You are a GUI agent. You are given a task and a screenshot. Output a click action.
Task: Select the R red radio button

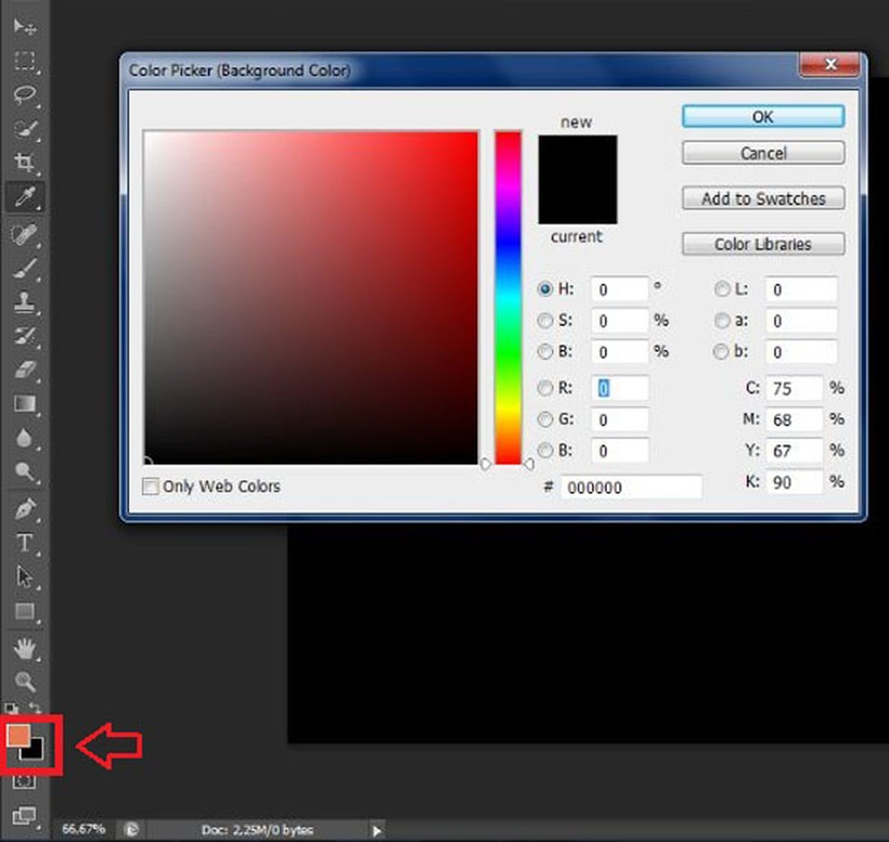(x=545, y=388)
